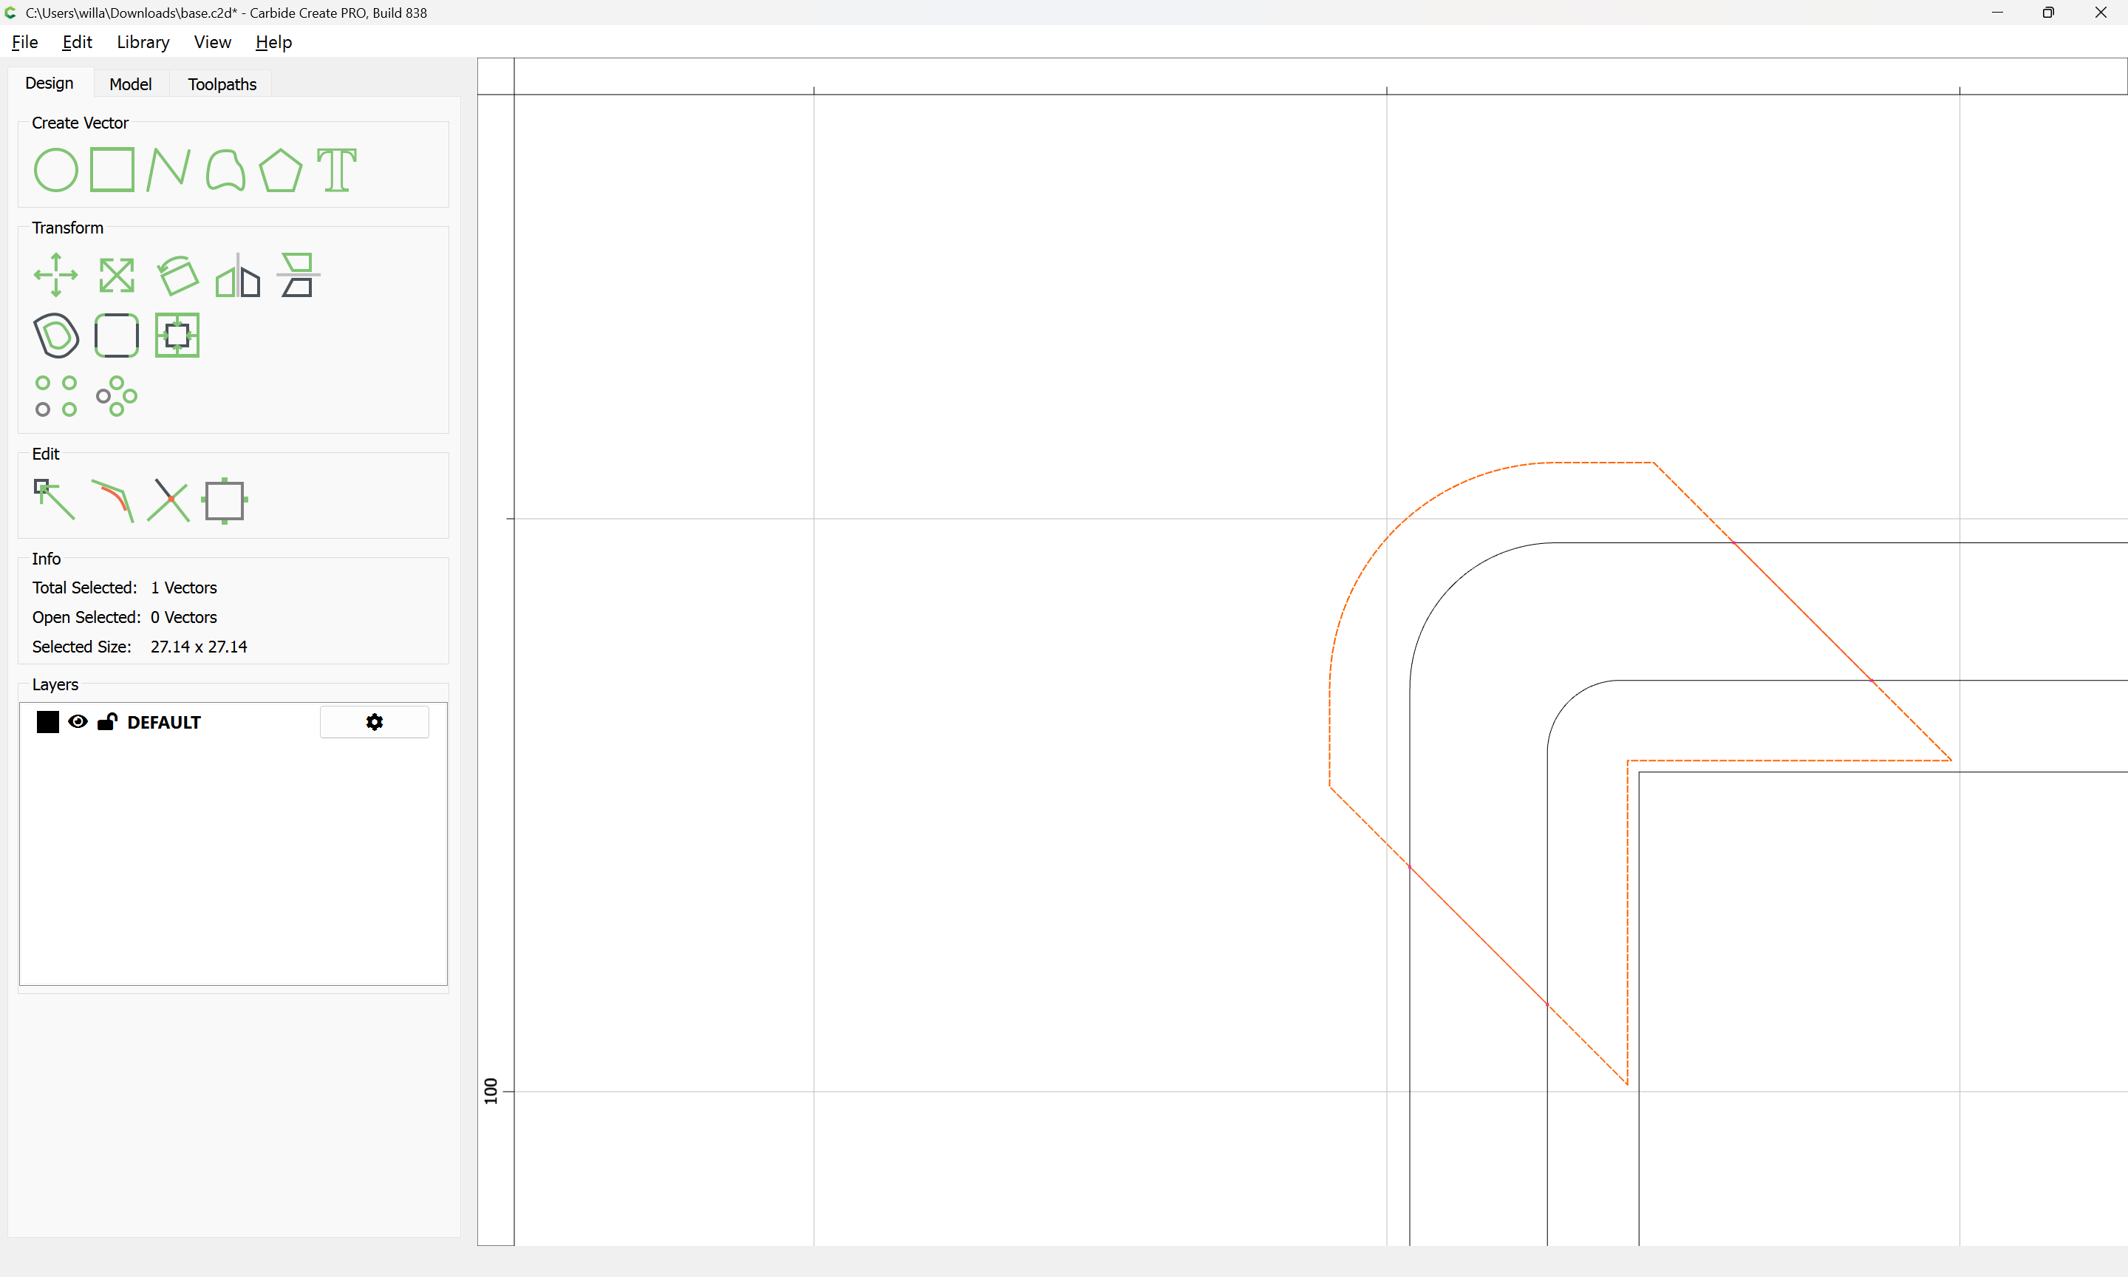Activate the Trim Vectors tool
The width and height of the screenshot is (2128, 1277).
point(168,499)
